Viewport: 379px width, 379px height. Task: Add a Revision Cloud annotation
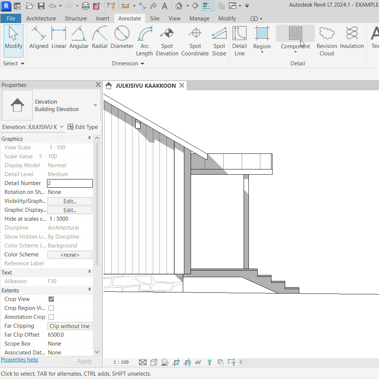pos(326,42)
